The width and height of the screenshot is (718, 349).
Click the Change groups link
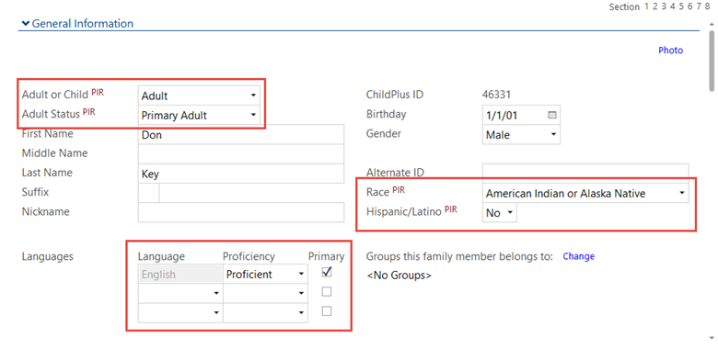point(578,256)
